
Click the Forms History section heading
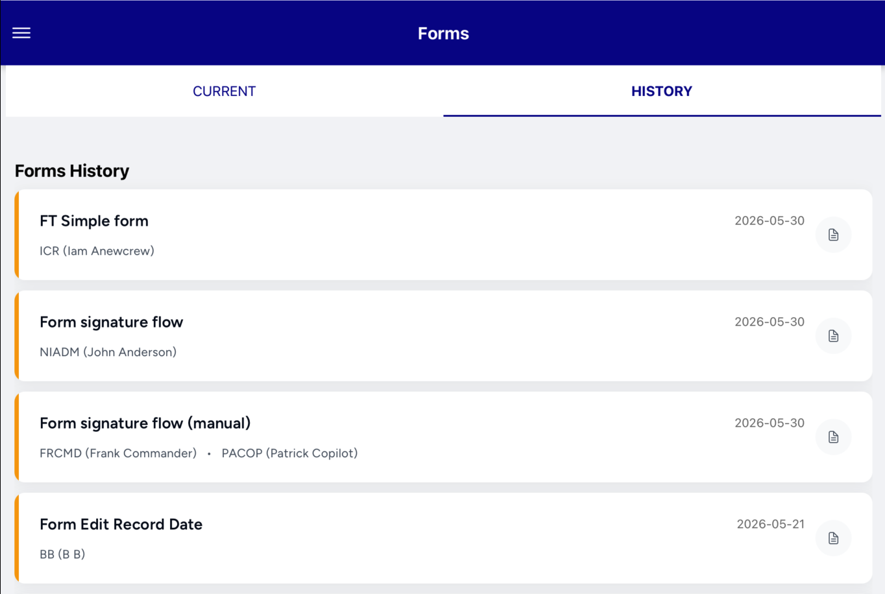(x=72, y=171)
